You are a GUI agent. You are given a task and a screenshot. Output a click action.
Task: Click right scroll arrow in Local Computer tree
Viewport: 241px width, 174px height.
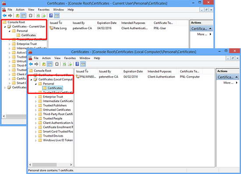(71, 165)
